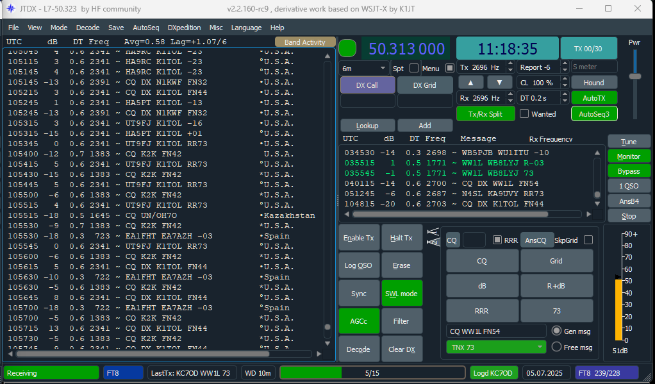
Task: Click the R+dB message button
Action: point(556,286)
